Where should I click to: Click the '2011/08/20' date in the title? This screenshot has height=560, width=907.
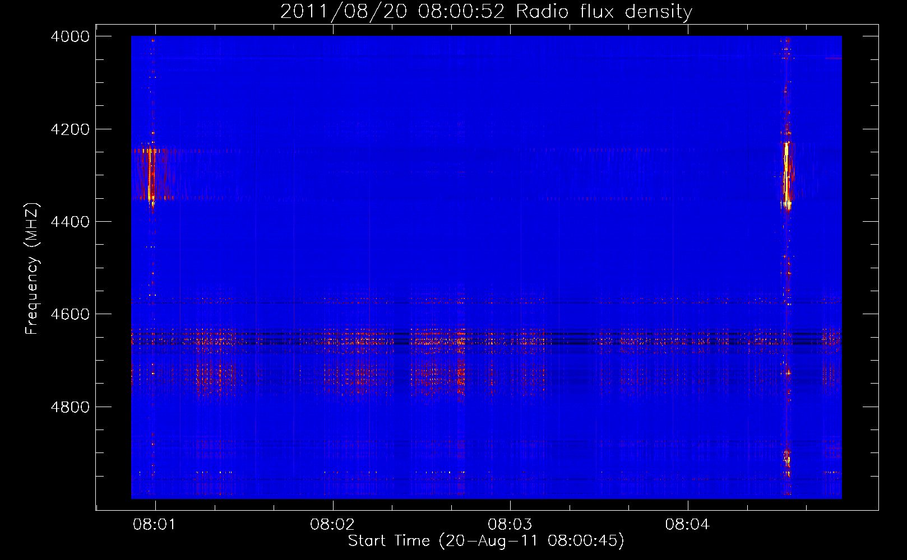[344, 12]
